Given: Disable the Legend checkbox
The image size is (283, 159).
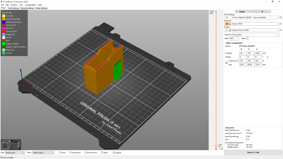Looking at the screenshot, I should coord(114,152).
